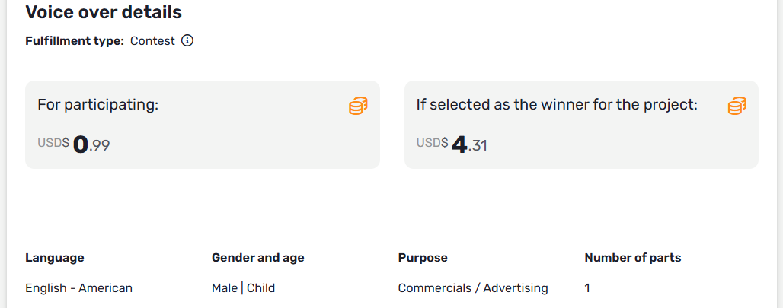Click 'Commercials / Advertising' purpose value
The height and width of the screenshot is (308, 783).
(x=473, y=288)
